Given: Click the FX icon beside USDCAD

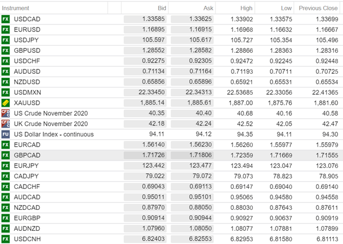Looking at the screenshot, I should click(6, 19).
